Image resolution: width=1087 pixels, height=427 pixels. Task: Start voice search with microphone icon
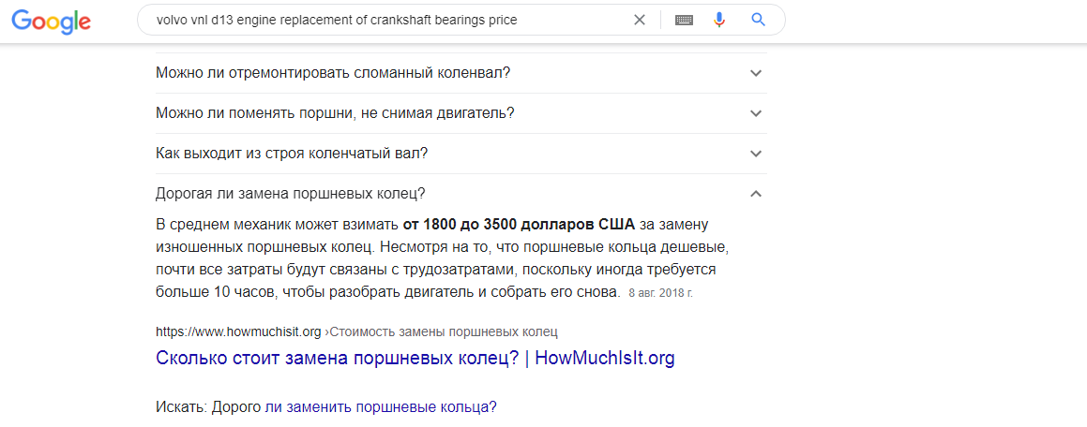click(719, 20)
